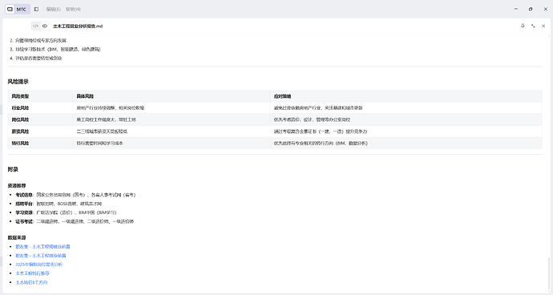The height and width of the screenshot is (295, 553).
Task: Click the 学习资源 list item
Action: (66, 212)
